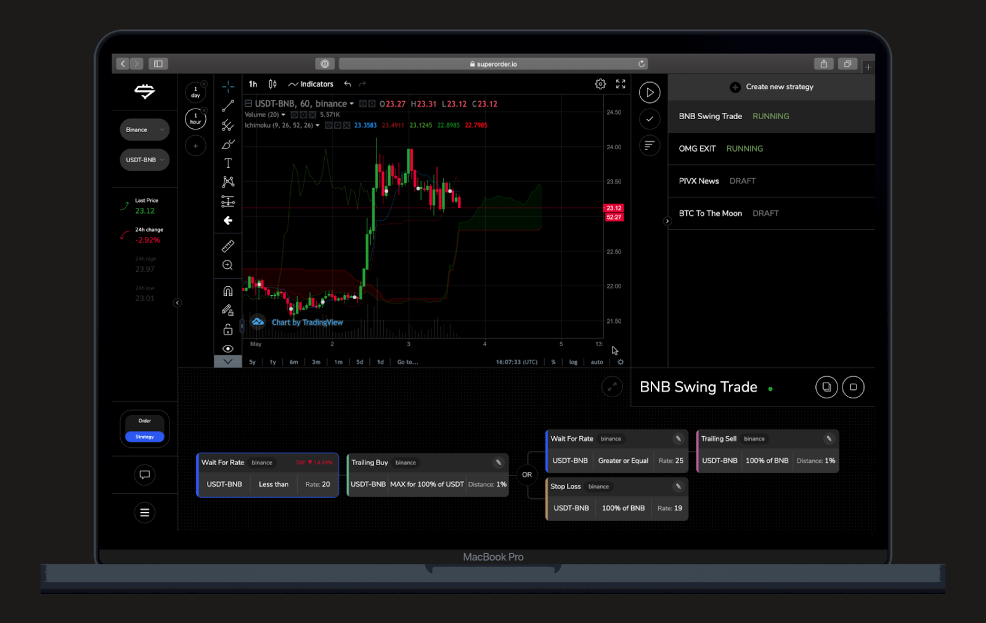Switch from Strategy to Order mode

[144, 420]
